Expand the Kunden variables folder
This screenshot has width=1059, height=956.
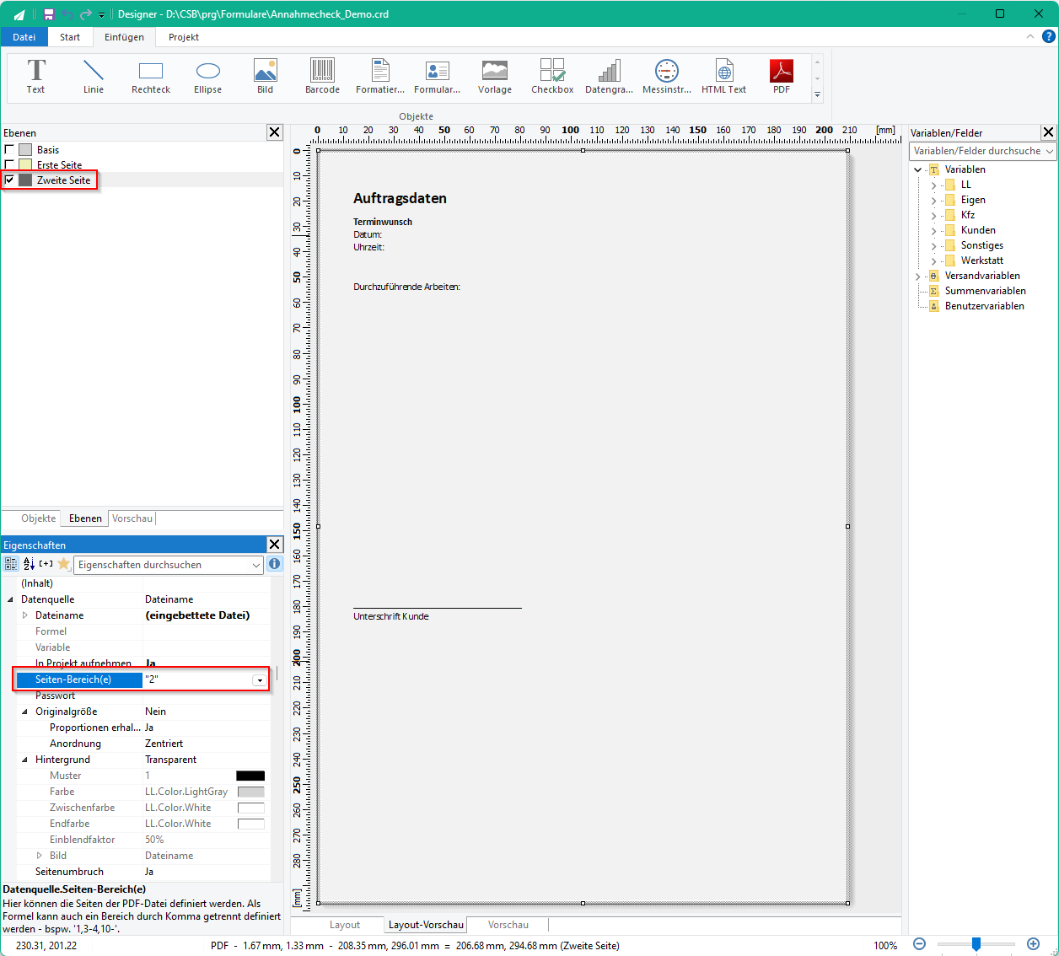[933, 230]
